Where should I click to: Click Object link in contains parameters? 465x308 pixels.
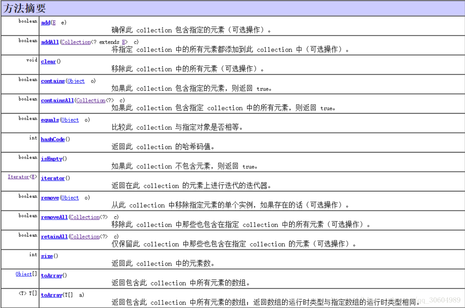click(x=76, y=81)
